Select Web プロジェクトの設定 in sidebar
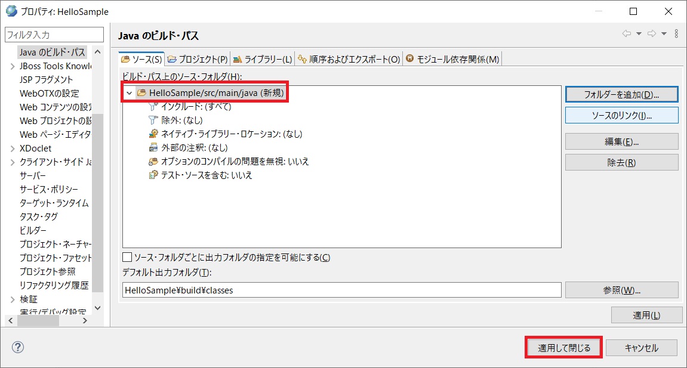 click(x=55, y=120)
